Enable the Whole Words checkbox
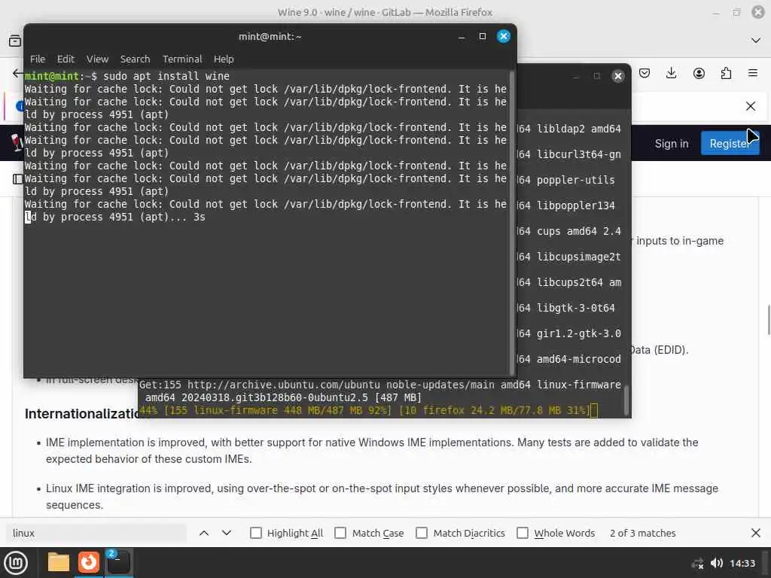 (x=523, y=533)
